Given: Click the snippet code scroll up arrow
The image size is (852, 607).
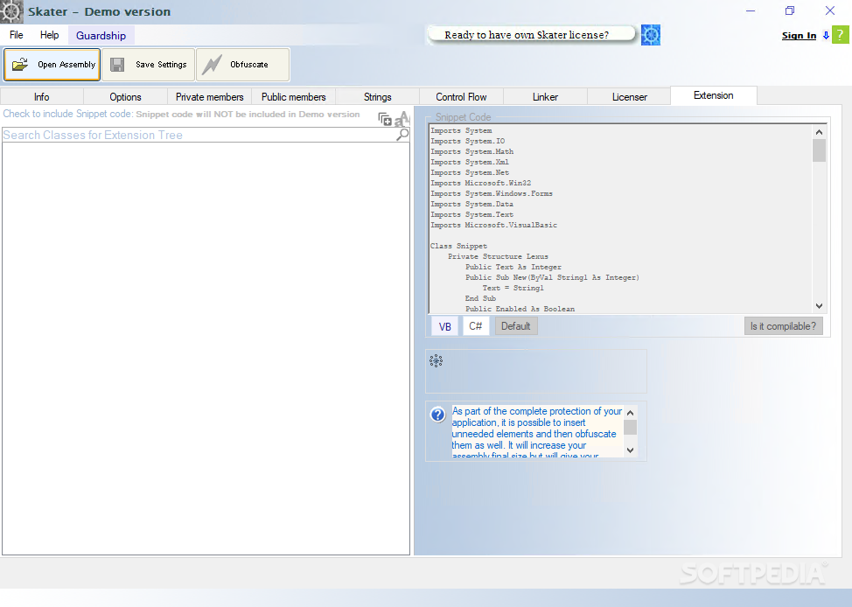Looking at the screenshot, I should tap(819, 131).
